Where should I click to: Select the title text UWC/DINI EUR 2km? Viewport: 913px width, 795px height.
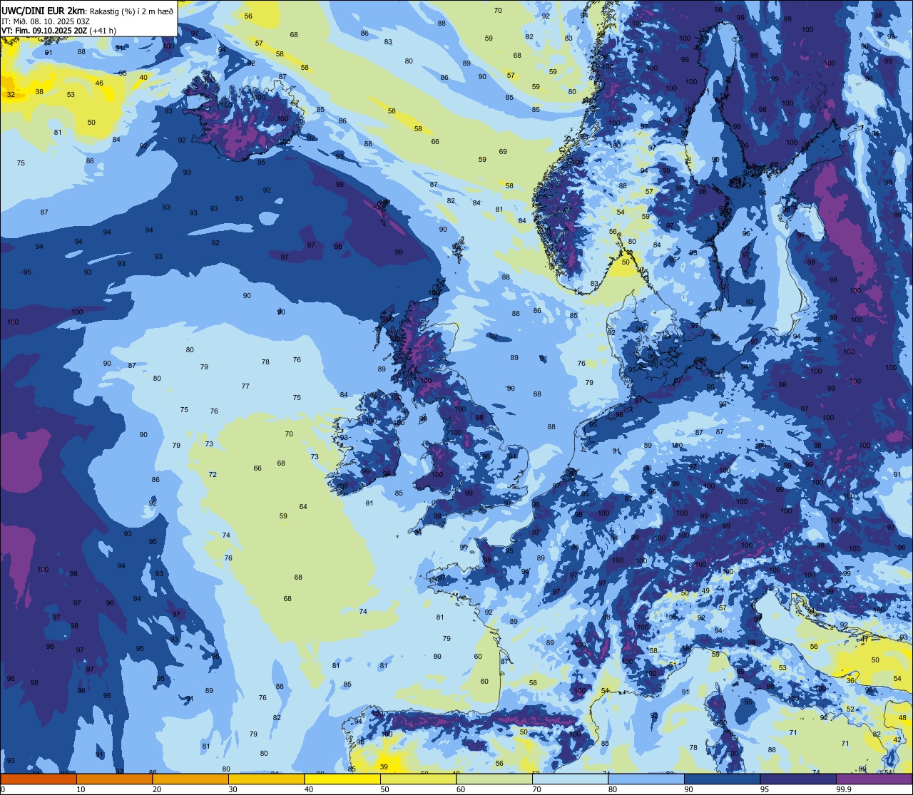44,11
